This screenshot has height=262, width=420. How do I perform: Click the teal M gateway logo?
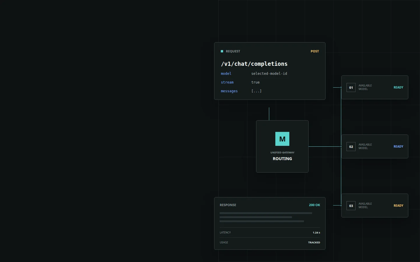click(282, 139)
